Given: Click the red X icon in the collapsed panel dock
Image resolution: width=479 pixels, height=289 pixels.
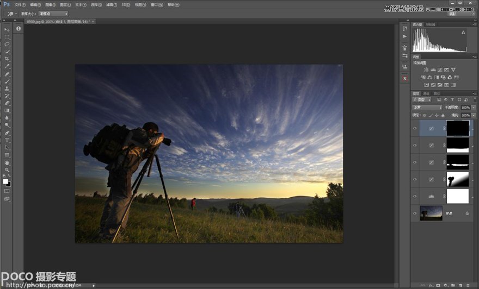Looking at the screenshot, I should pyautogui.click(x=404, y=78).
